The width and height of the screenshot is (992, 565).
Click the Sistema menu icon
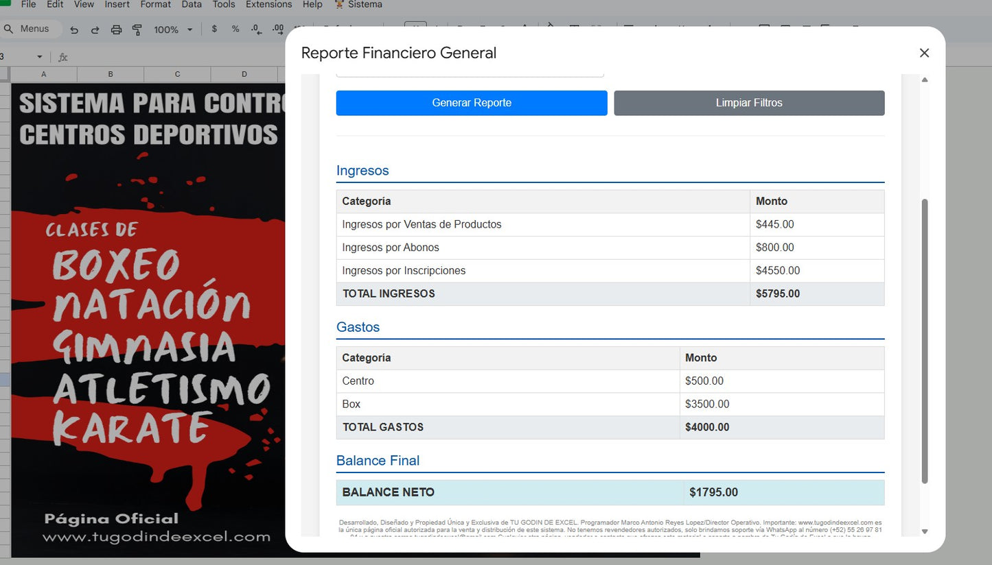click(x=338, y=5)
